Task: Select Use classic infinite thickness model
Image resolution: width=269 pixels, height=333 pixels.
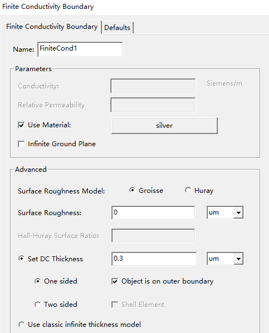Action: click(x=21, y=325)
